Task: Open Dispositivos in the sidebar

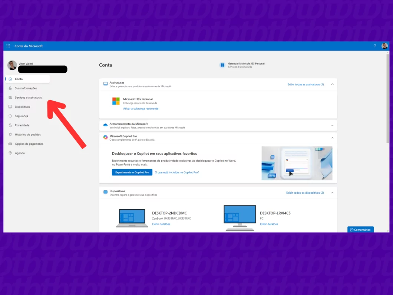Action: pos(22,107)
